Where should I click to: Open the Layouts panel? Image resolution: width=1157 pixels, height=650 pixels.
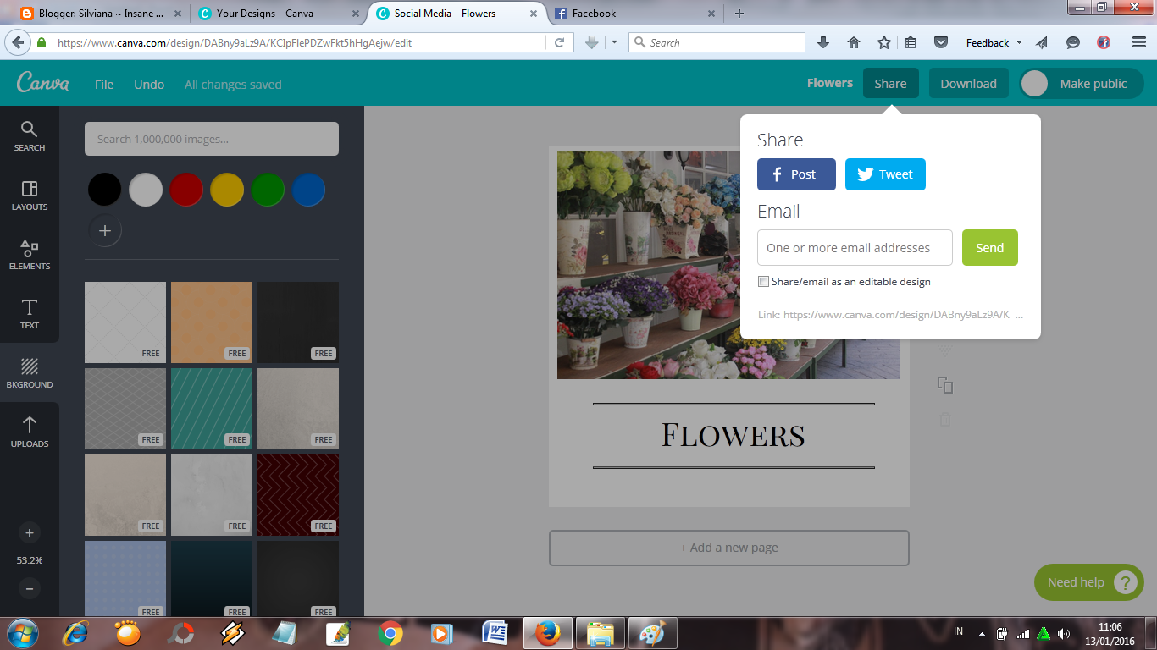point(29,195)
